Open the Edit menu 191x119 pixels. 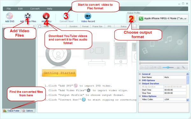pos(20,9)
